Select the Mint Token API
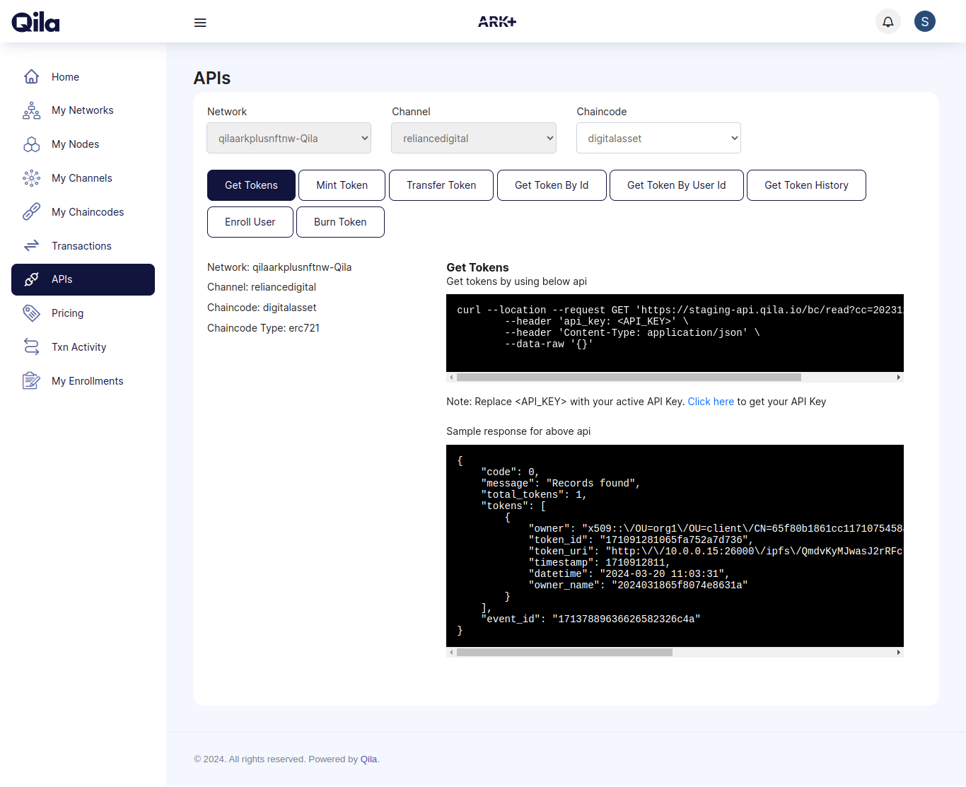966x787 pixels. (342, 185)
